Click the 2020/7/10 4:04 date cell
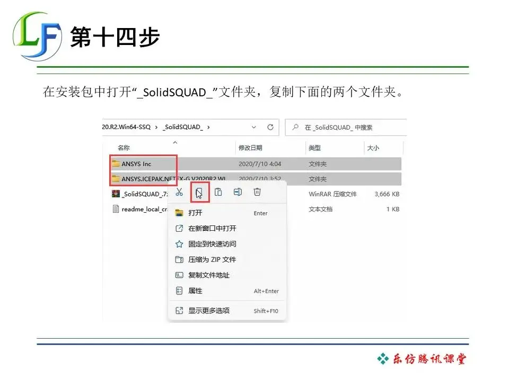This screenshot has height=381, width=509. [260, 164]
